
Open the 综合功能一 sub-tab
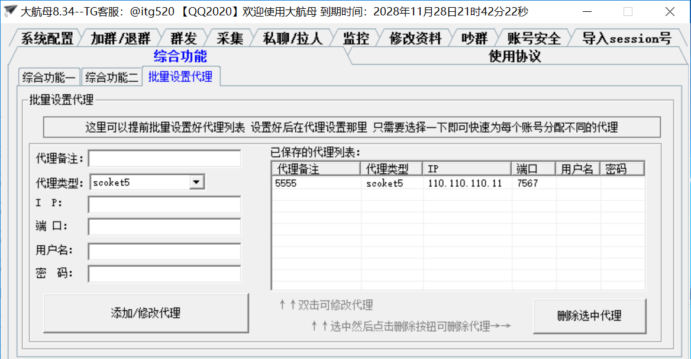pos(49,76)
